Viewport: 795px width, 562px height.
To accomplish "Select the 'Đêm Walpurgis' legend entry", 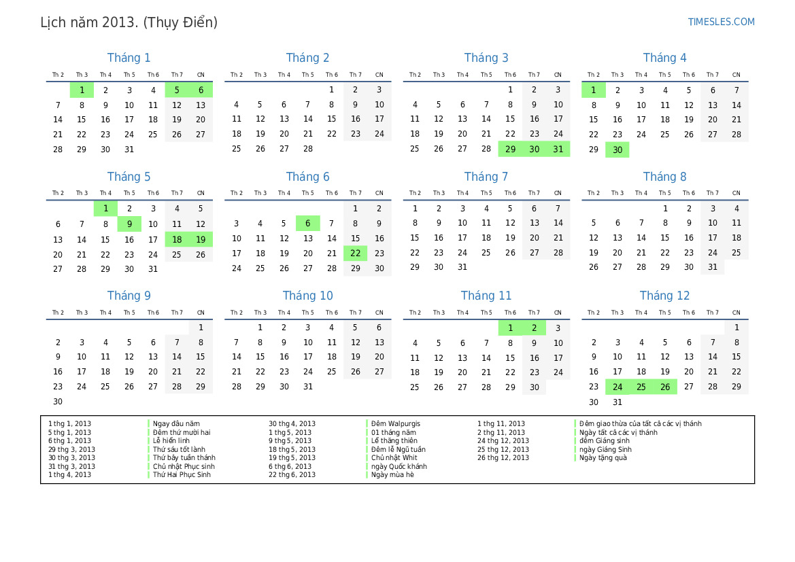I will 396,423.
